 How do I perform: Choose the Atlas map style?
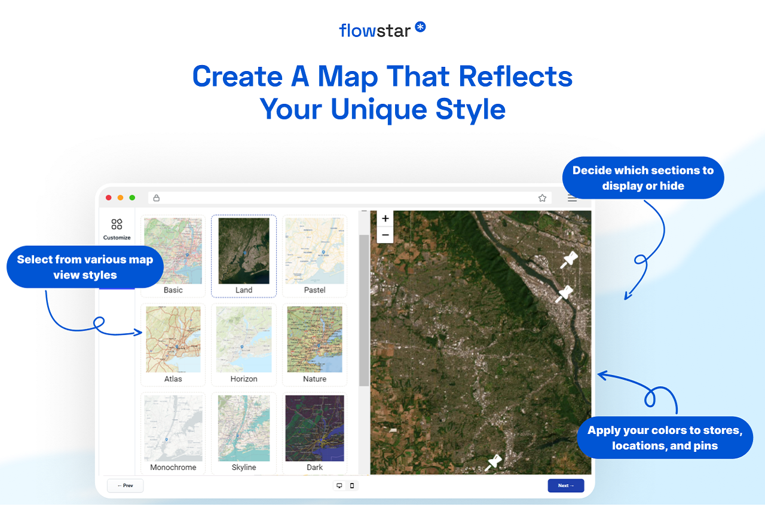click(173, 340)
